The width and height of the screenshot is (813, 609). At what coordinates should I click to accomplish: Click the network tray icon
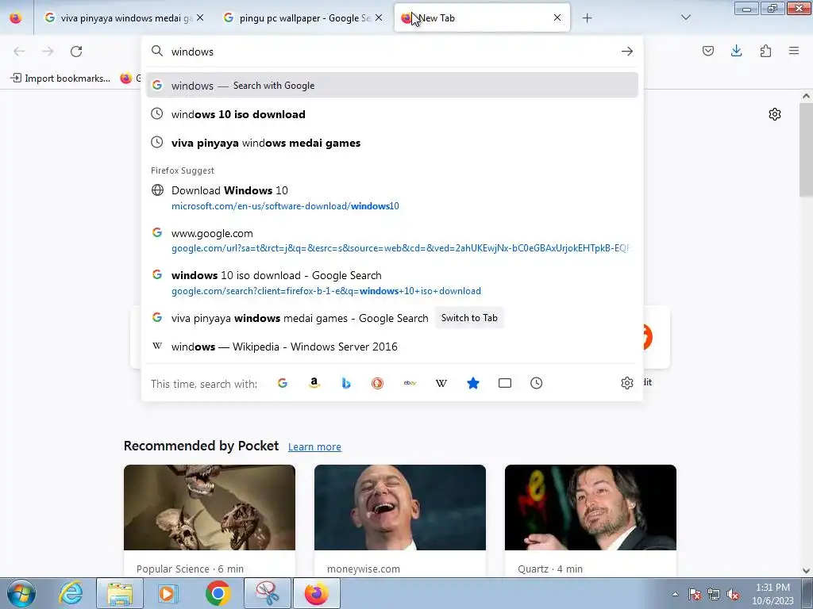[714, 595]
